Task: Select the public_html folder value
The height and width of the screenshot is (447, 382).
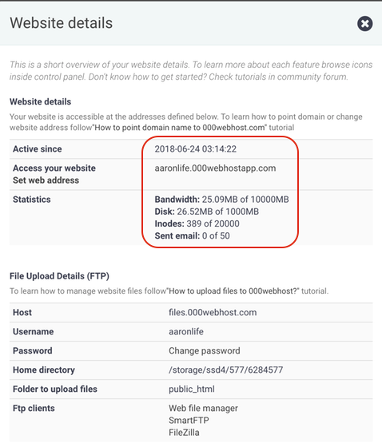Action: pos(192,390)
